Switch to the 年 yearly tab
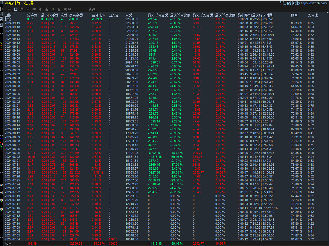329x246 pixels. pyautogui.click(x=40, y=9)
